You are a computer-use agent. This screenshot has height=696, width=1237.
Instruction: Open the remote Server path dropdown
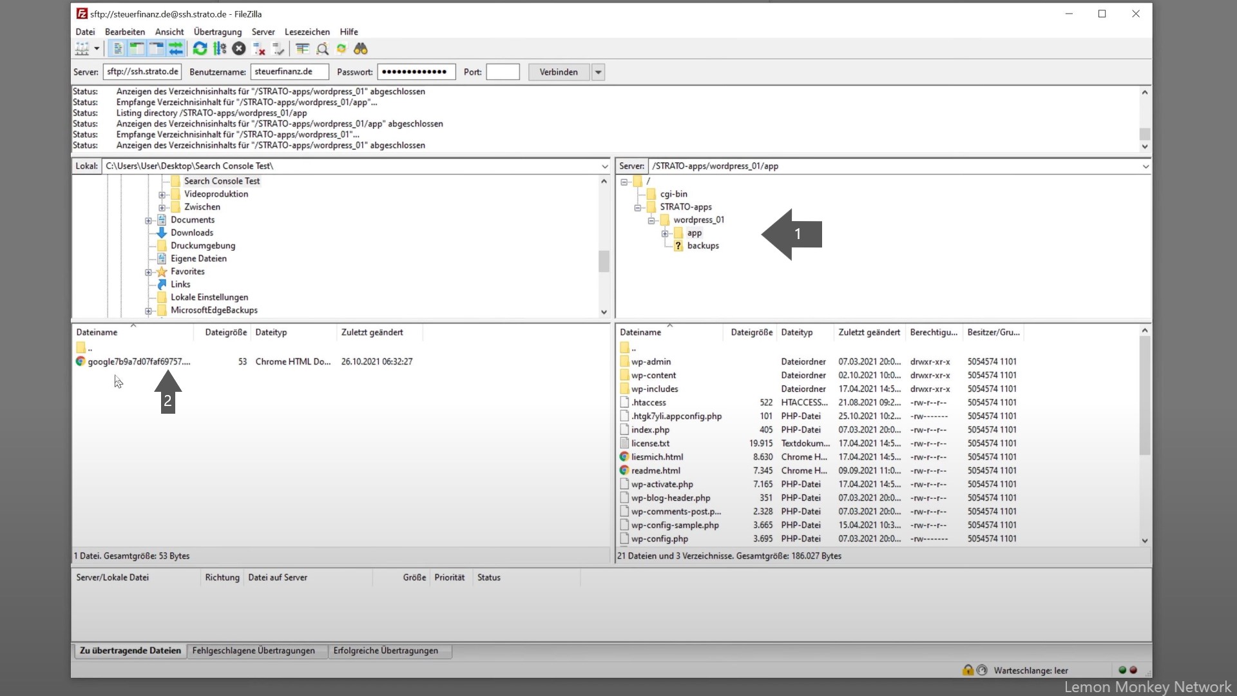[x=1146, y=166]
